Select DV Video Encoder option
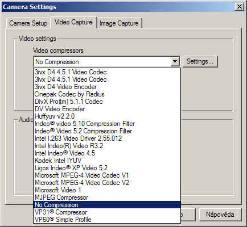Viewport: 247px width, 227px height. [107, 109]
